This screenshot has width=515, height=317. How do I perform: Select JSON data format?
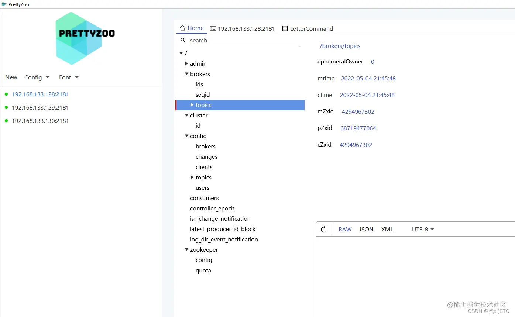tap(366, 229)
